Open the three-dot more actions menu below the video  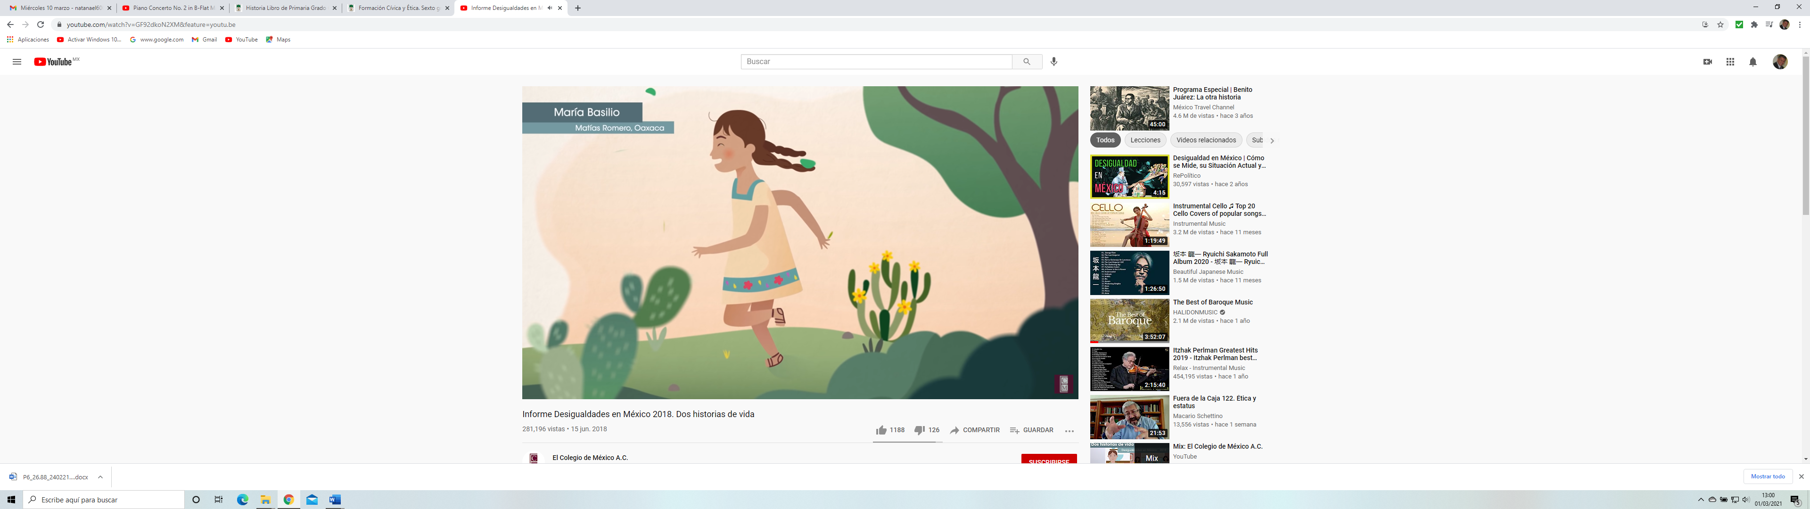[x=1069, y=431]
